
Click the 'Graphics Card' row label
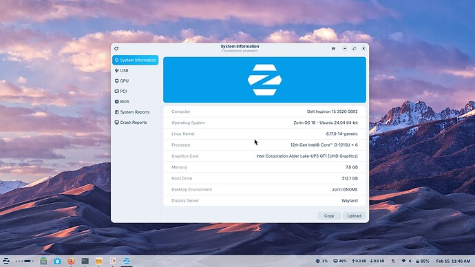[x=184, y=156]
